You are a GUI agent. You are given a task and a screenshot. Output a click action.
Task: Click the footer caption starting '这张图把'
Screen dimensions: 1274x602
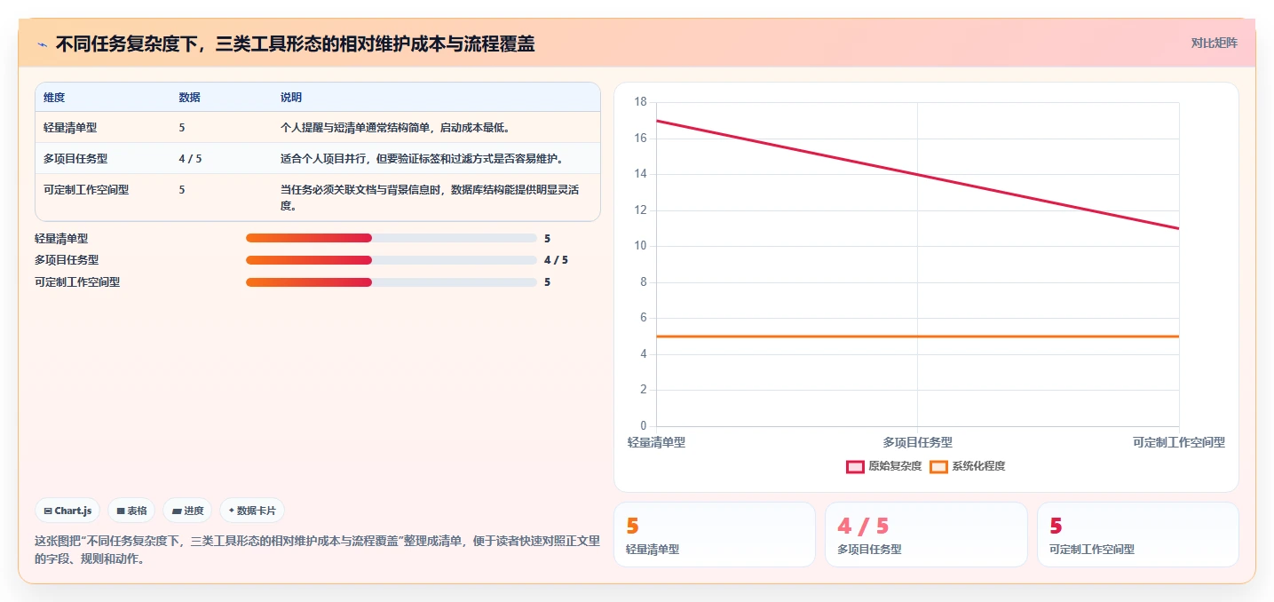point(317,550)
